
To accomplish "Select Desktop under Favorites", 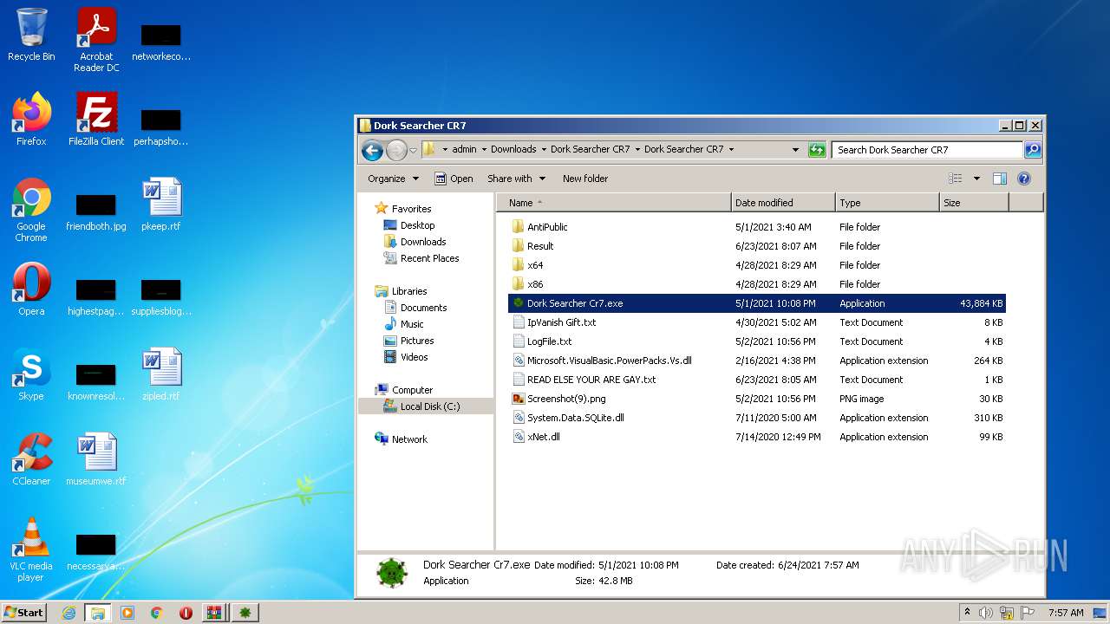I will coord(417,225).
